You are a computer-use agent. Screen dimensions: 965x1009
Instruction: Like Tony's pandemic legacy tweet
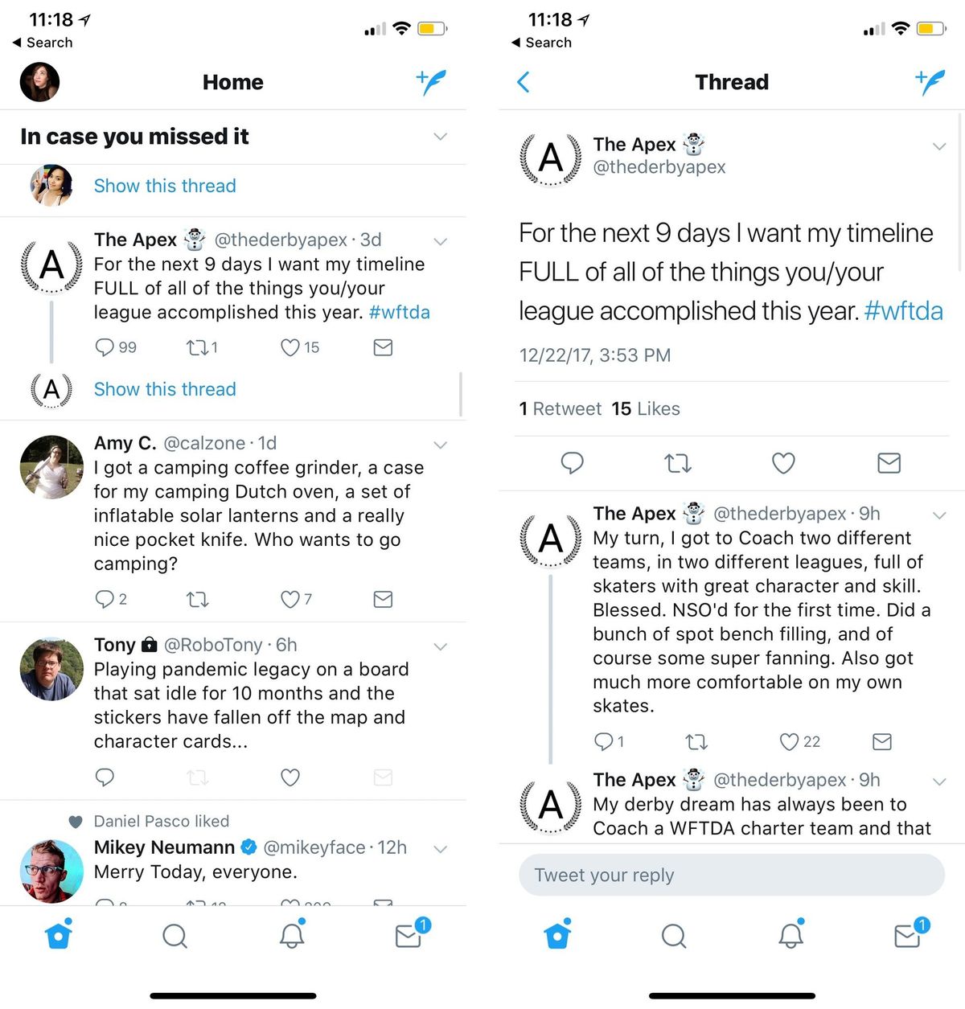pyautogui.click(x=290, y=777)
